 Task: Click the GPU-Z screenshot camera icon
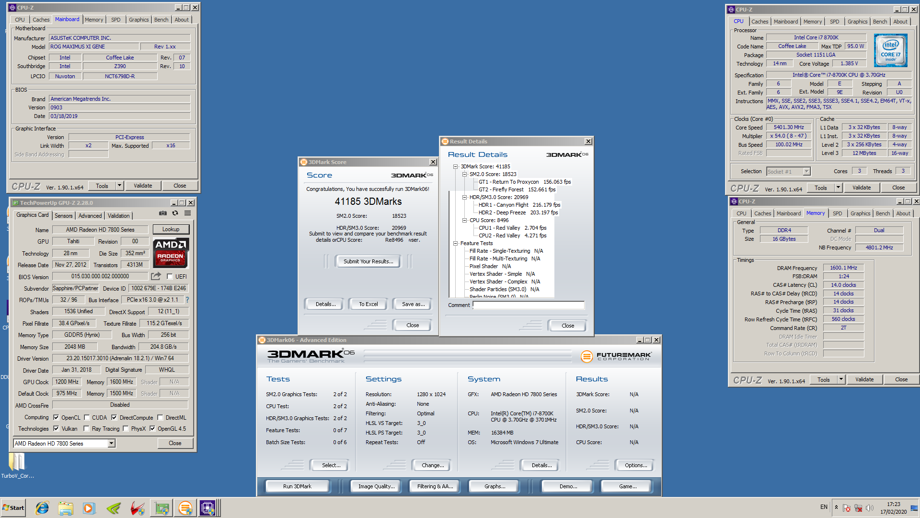[x=163, y=213]
